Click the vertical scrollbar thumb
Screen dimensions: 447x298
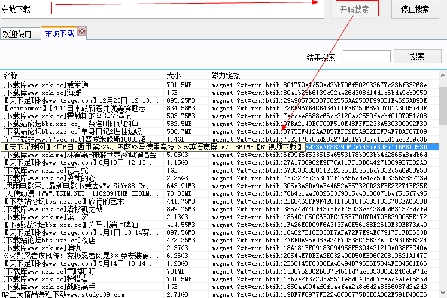tap(443, 106)
